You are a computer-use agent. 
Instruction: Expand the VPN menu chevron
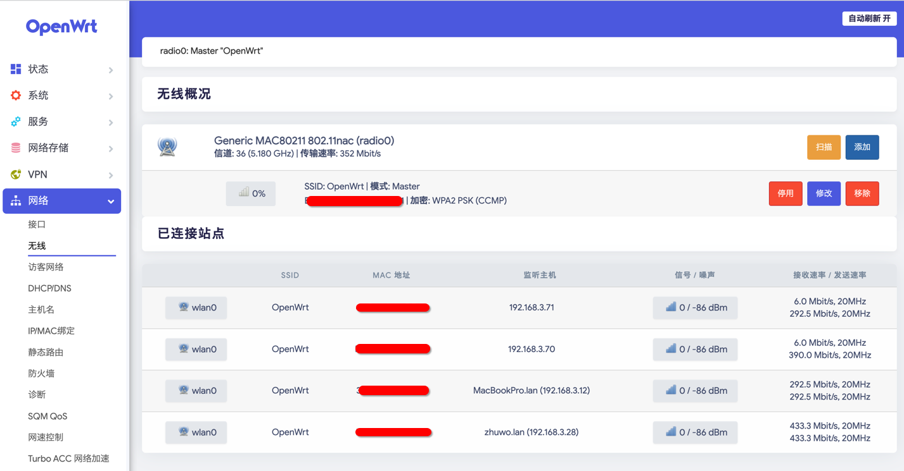[x=111, y=175]
